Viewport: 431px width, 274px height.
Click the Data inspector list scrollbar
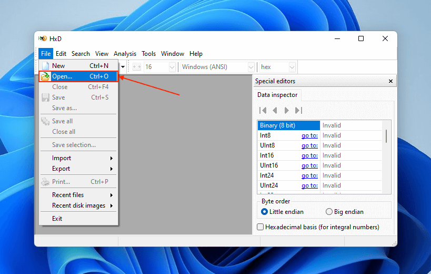click(387, 136)
